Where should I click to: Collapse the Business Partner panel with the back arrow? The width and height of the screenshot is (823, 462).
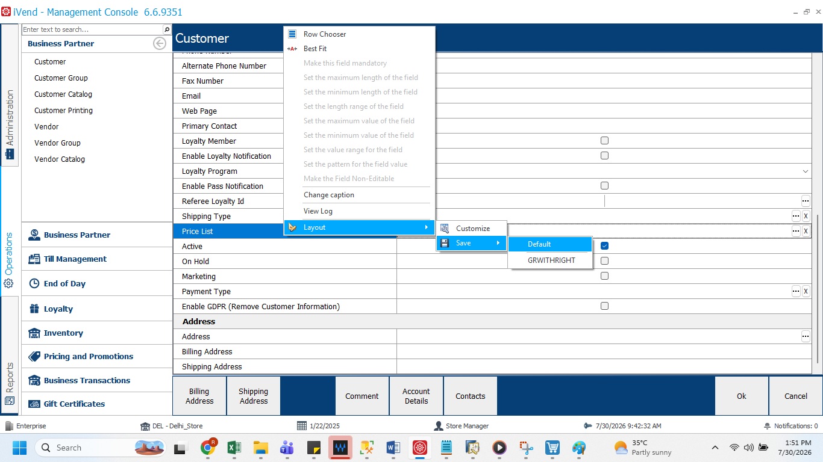coord(160,43)
